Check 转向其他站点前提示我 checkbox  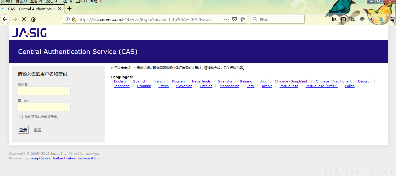point(21,117)
